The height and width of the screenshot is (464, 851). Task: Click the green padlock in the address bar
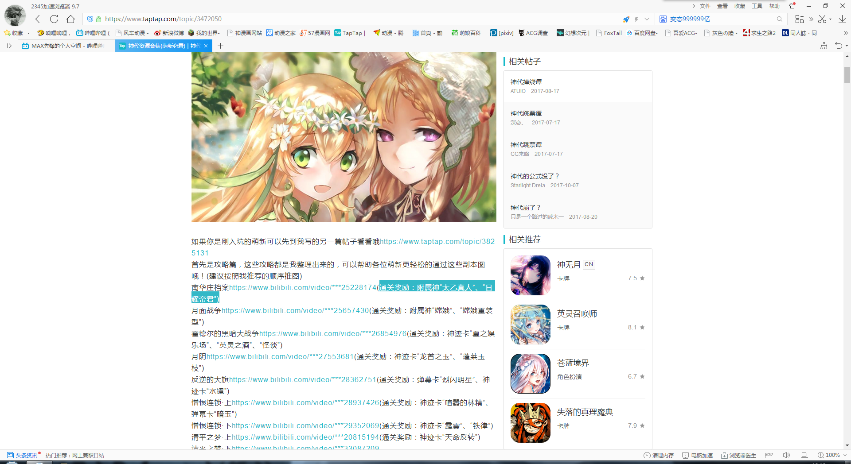click(98, 19)
